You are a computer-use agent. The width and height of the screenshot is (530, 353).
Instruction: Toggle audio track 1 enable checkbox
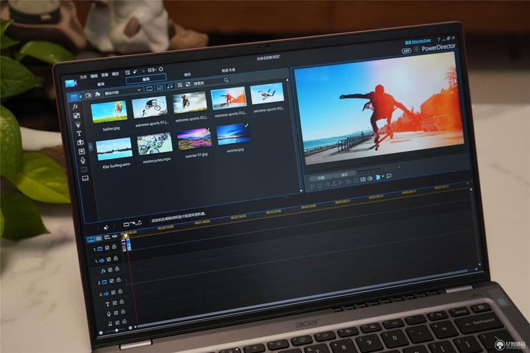coord(109,260)
